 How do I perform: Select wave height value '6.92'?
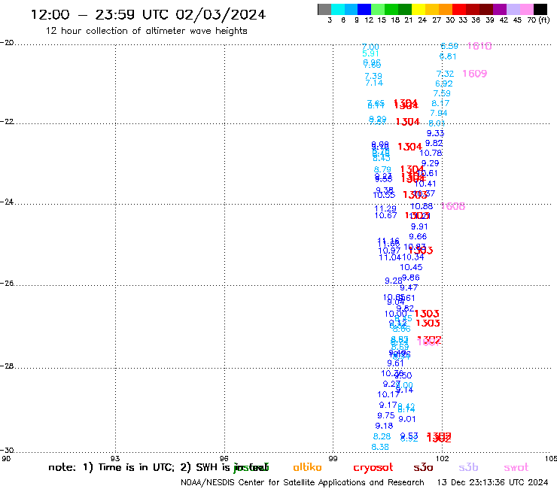click(x=444, y=84)
